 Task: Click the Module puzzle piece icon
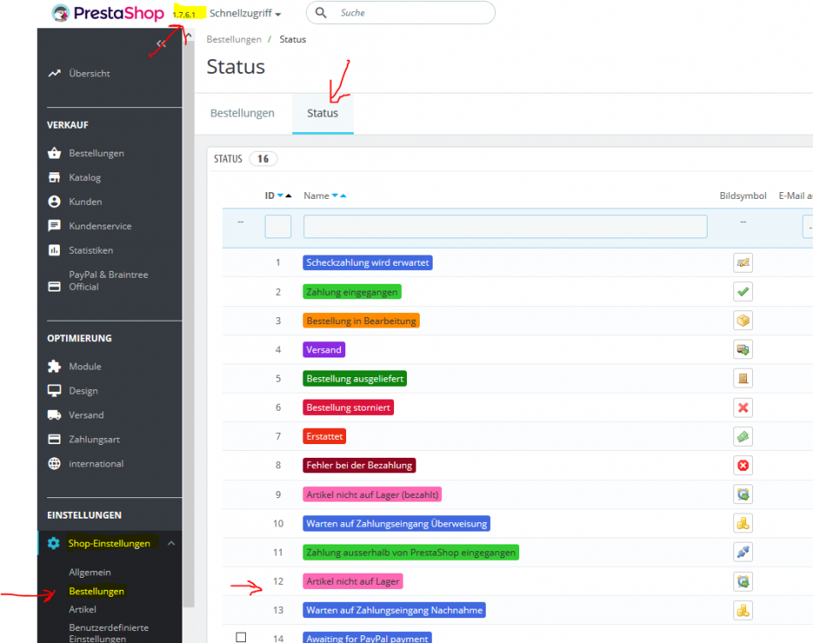(55, 366)
